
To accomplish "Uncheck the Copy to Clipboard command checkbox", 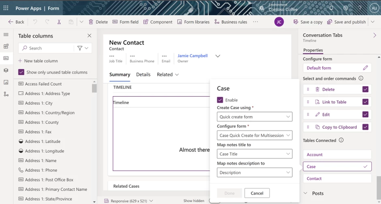I will coord(365,127).
